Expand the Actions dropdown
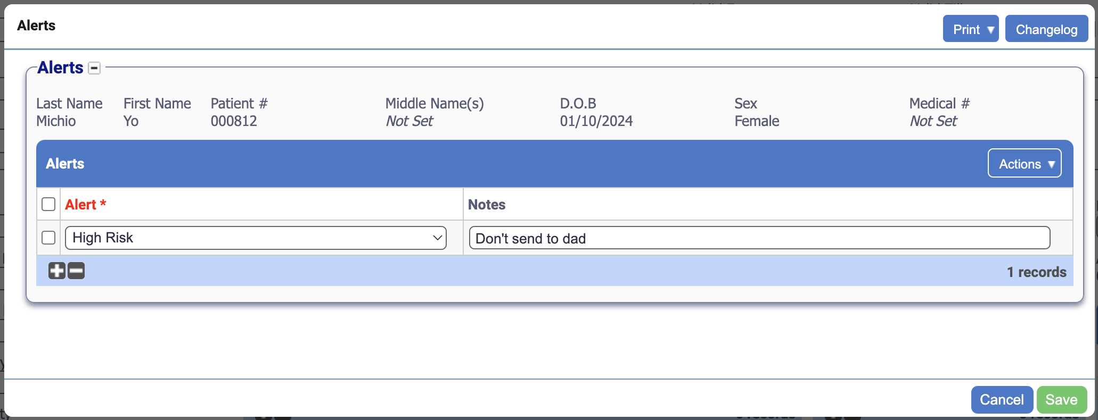Image resolution: width=1098 pixels, height=420 pixels. pyautogui.click(x=1024, y=164)
